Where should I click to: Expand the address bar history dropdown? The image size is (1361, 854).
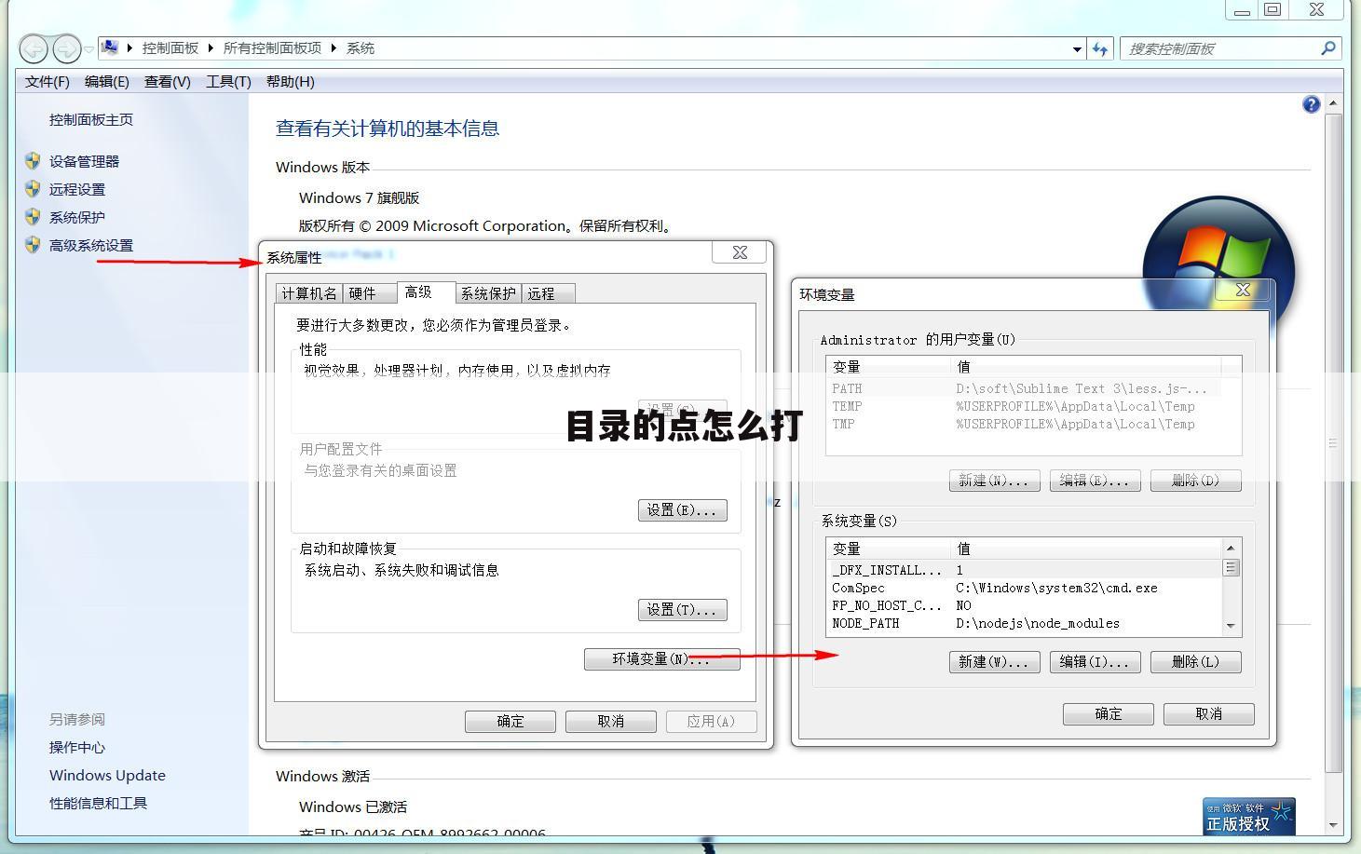[1077, 48]
